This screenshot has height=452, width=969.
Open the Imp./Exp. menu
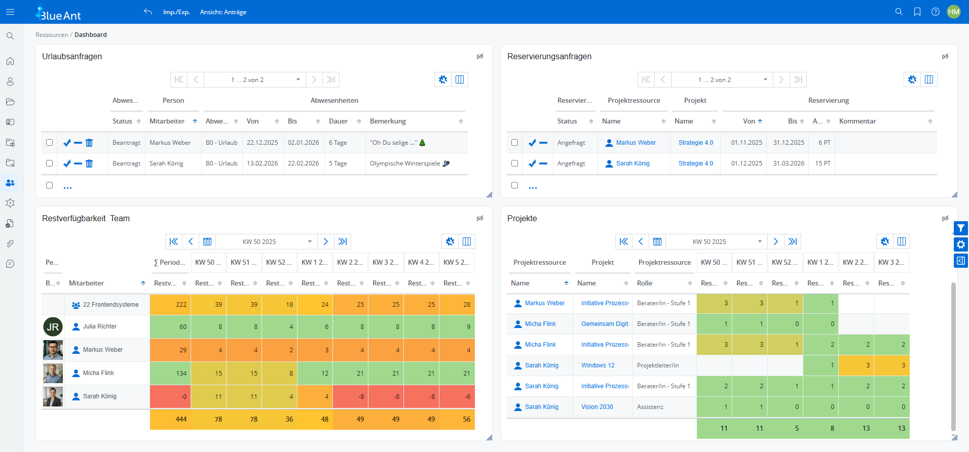tap(176, 12)
